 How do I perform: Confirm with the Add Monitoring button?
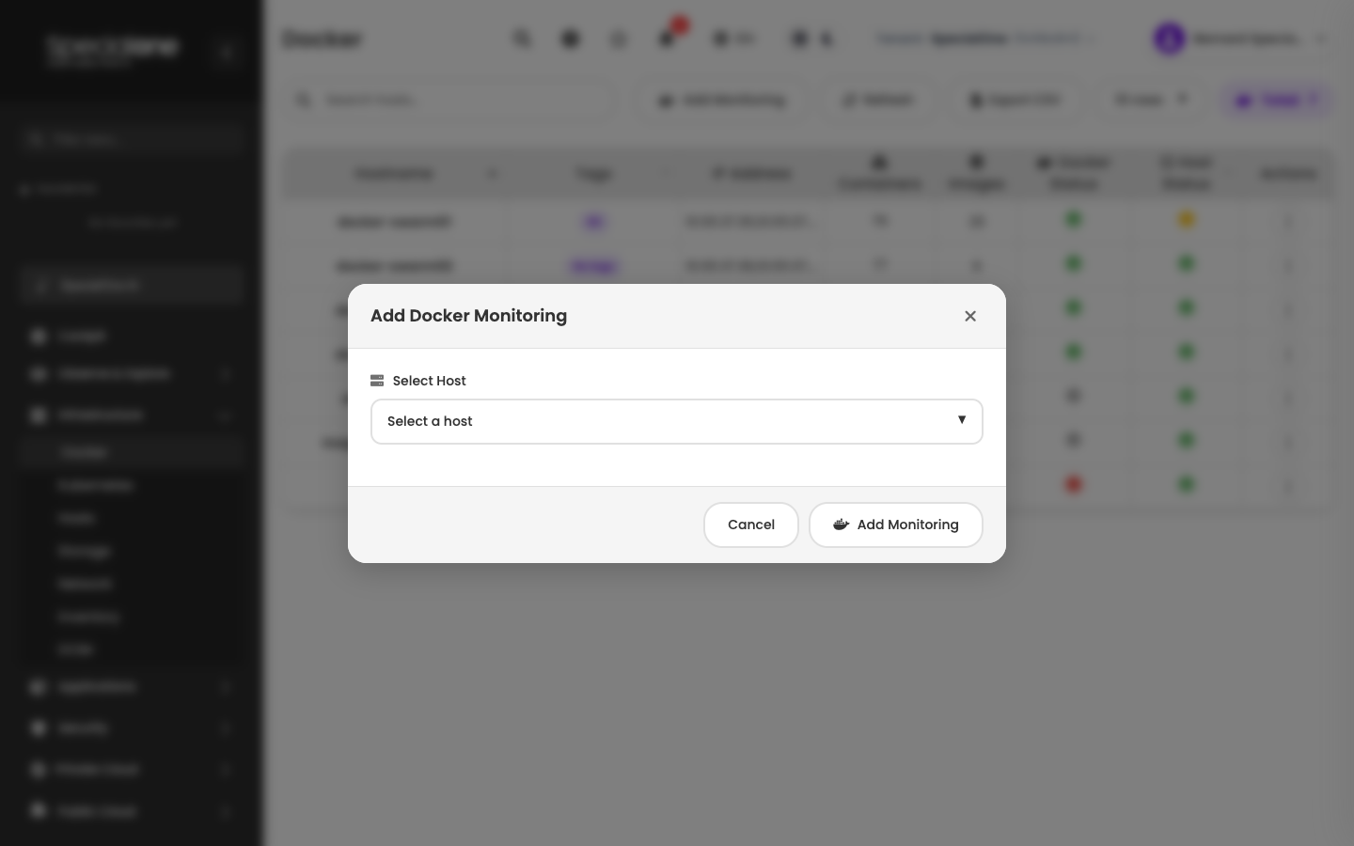tap(896, 525)
